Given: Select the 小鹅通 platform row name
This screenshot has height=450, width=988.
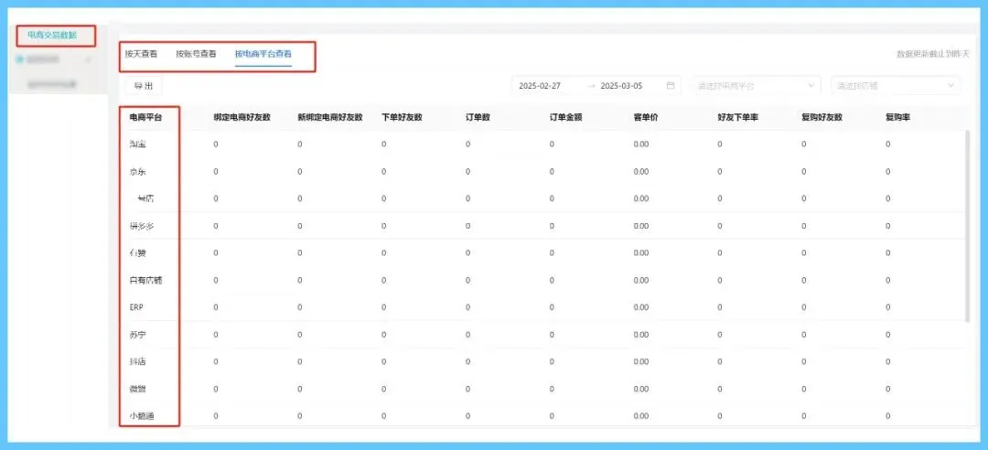Looking at the screenshot, I should [141, 416].
